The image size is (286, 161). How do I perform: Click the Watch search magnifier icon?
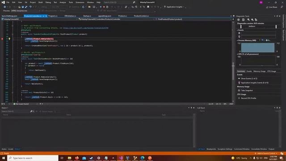click(x=31, y=111)
